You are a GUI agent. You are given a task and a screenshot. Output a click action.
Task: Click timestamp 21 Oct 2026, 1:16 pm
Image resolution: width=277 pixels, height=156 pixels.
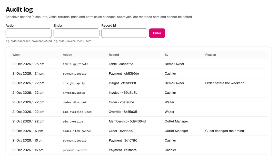click(x=28, y=140)
